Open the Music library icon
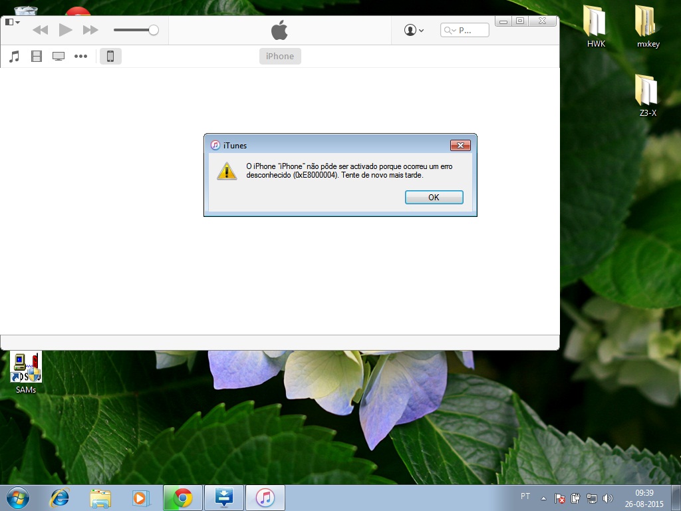This screenshot has height=511, width=681. 15,56
